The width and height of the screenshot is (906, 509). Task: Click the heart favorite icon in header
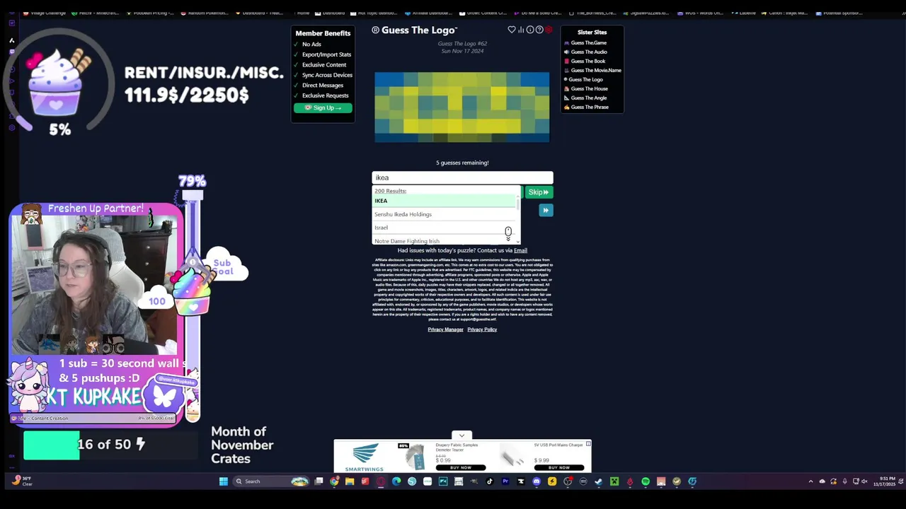512,30
